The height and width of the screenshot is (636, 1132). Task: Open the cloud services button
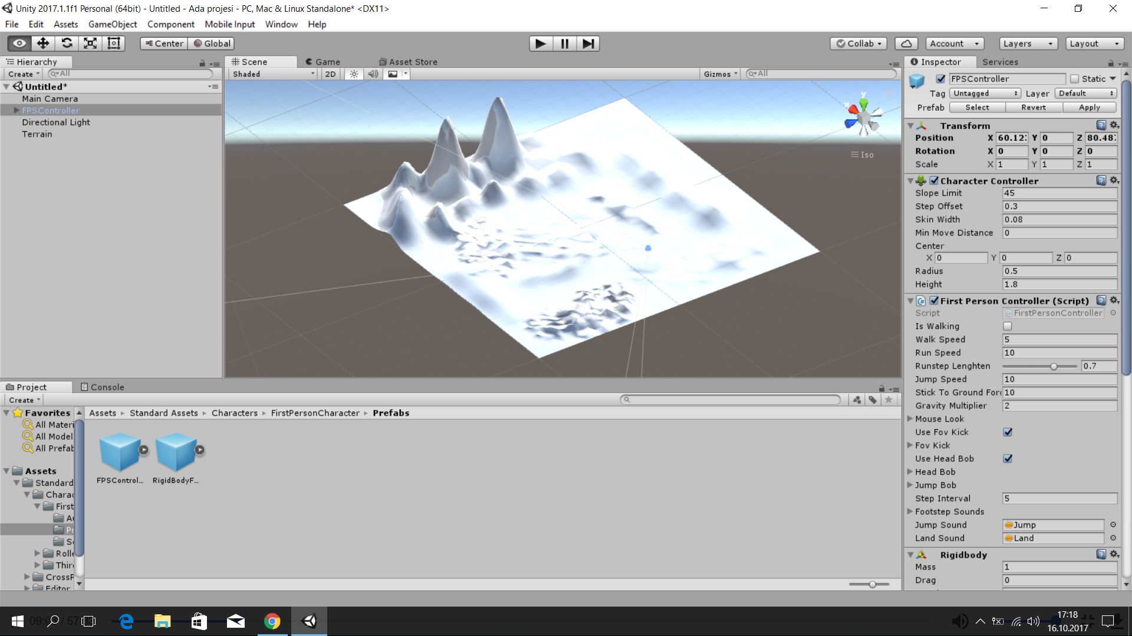pos(906,44)
